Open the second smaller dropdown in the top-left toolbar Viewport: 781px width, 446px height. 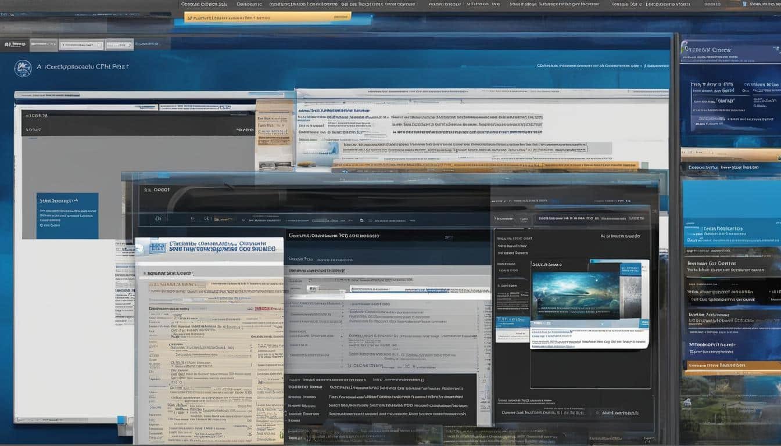click(119, 45)
